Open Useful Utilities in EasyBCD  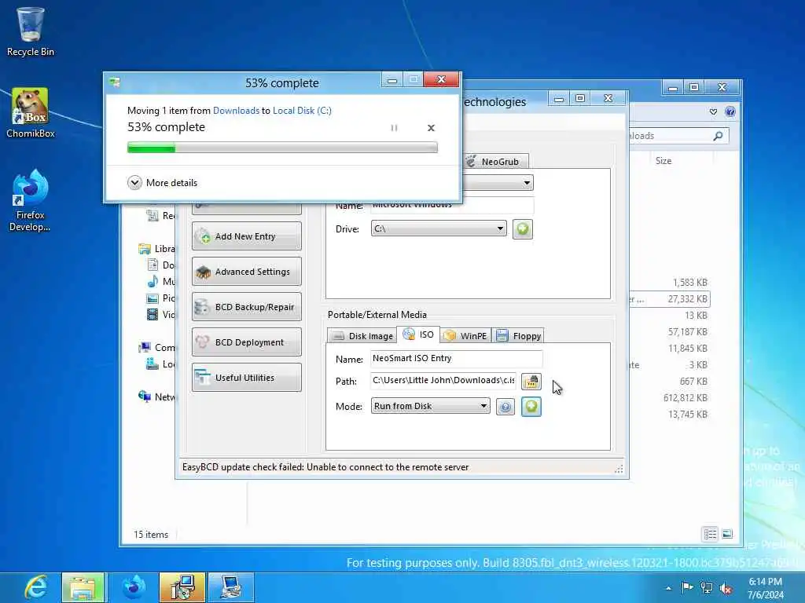[246, 378]
